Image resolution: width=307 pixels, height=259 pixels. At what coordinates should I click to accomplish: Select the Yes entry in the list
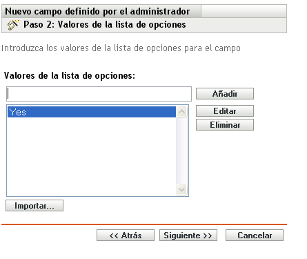(92, 112)
